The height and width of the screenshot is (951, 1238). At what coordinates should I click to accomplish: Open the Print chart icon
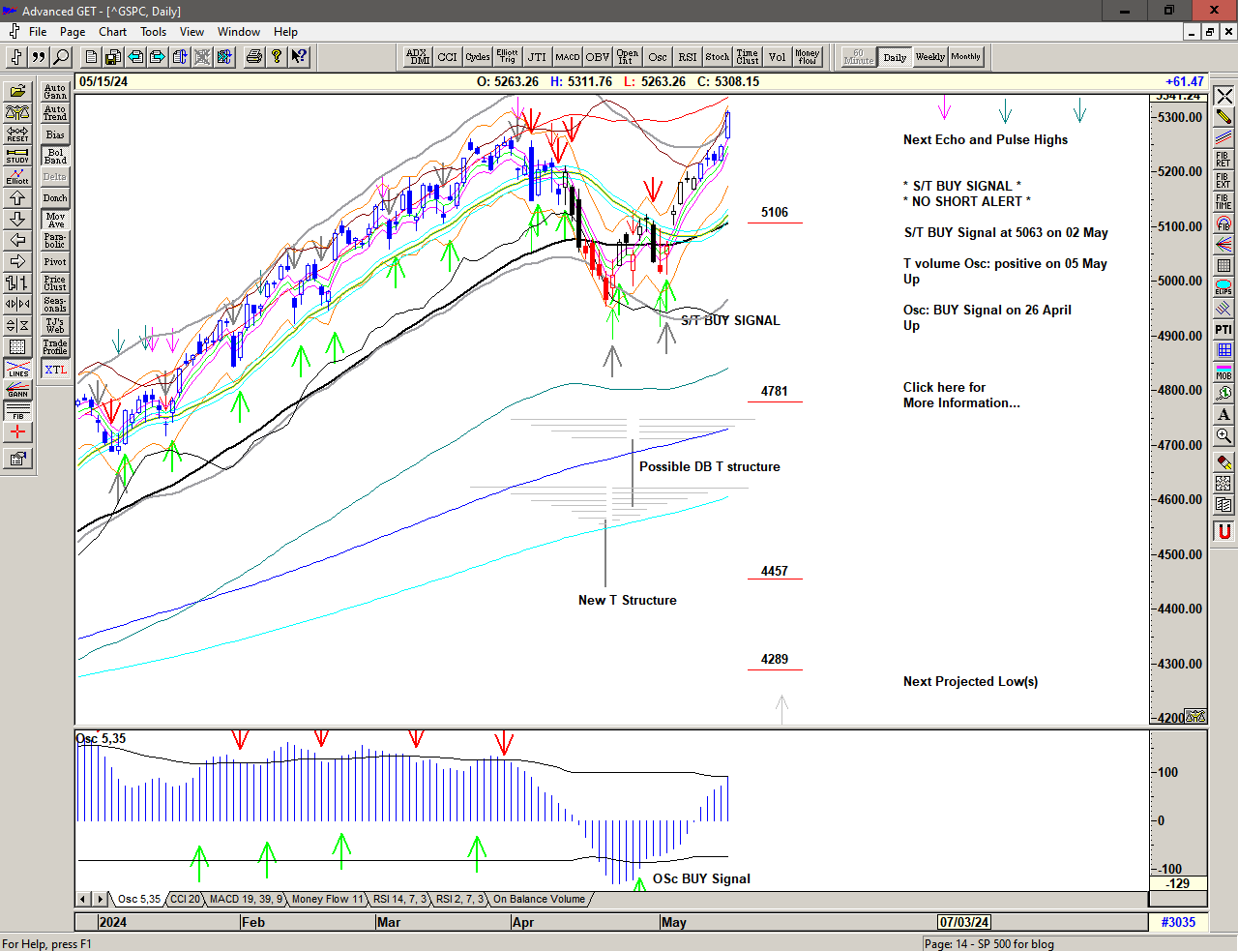[253, 57]
